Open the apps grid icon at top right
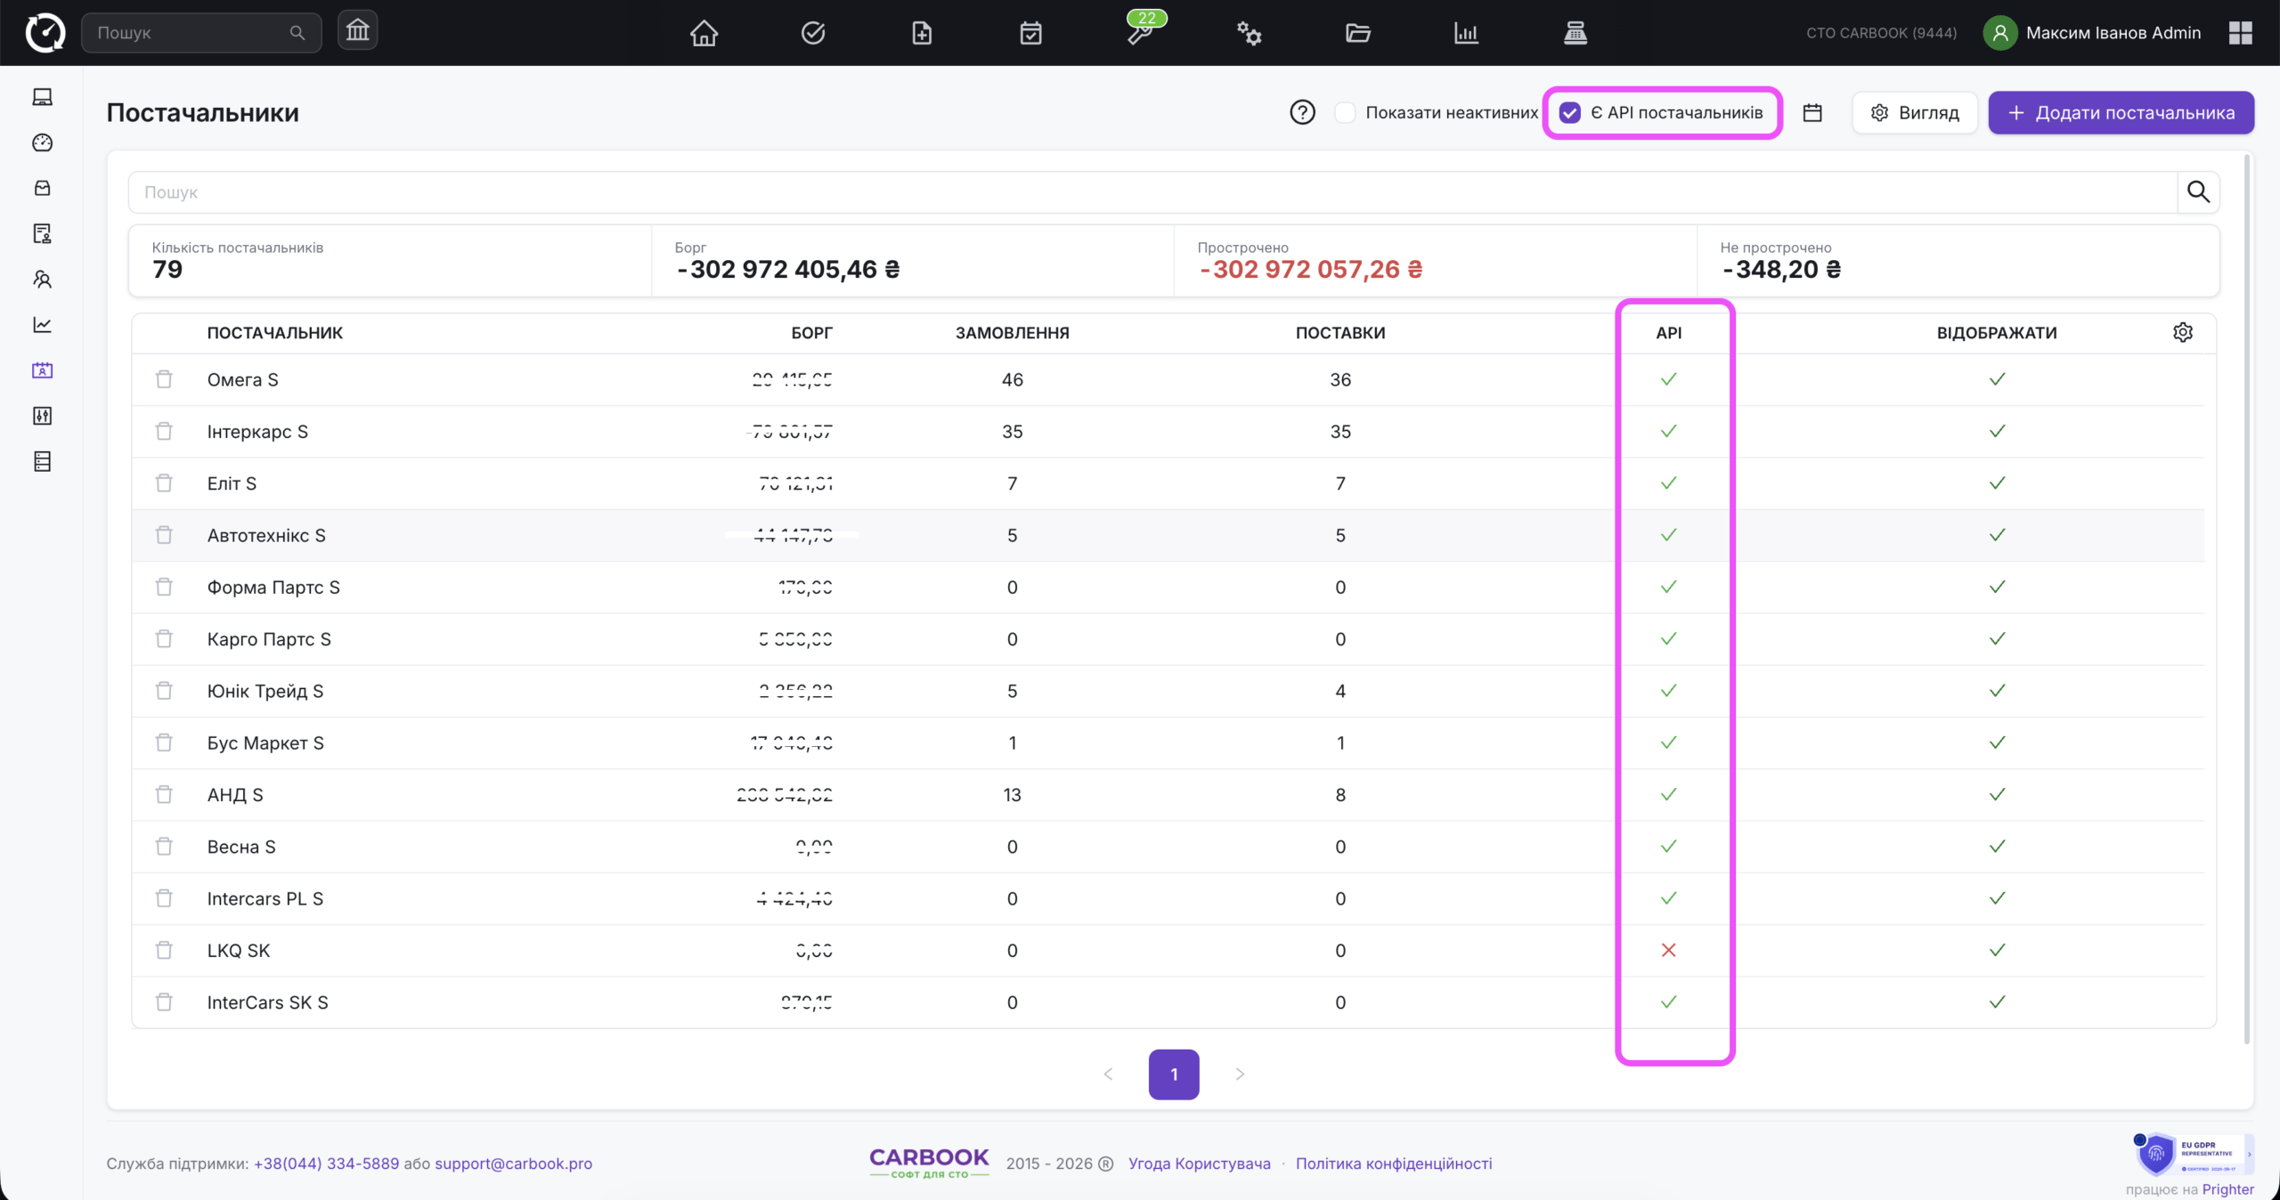This screenshot has height=1200, width=2280. coord(2241,33)
